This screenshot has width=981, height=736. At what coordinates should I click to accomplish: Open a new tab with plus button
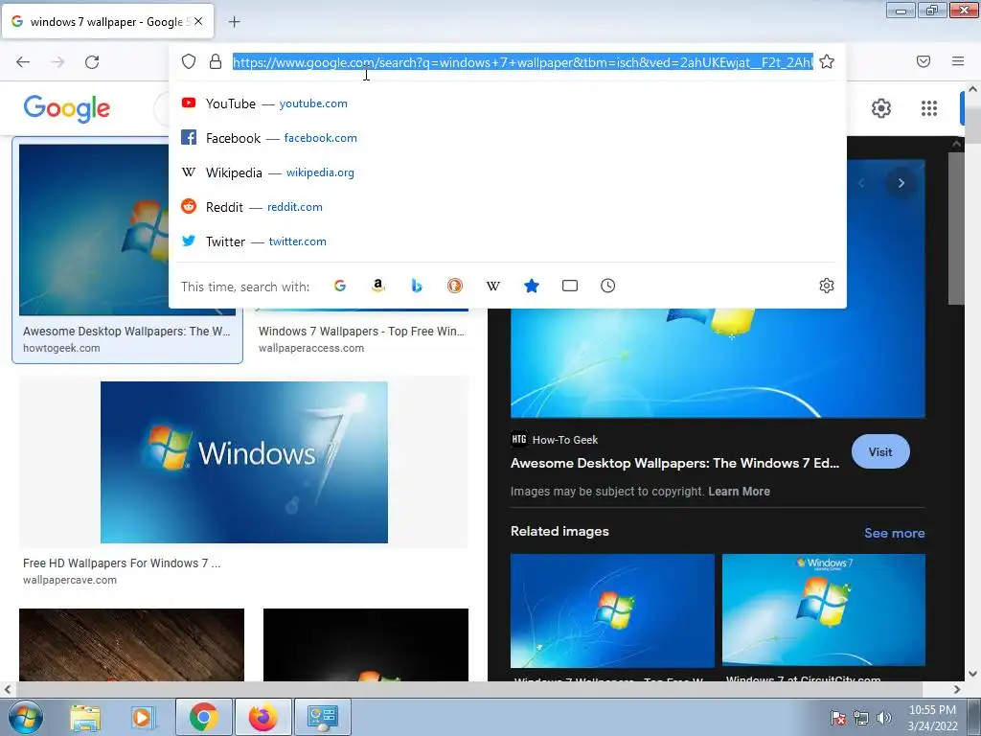234,22
